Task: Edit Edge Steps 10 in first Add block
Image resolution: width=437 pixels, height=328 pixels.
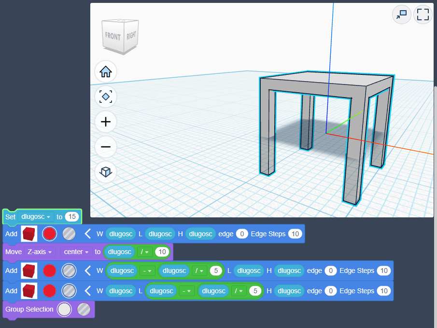Action: point(295,234)
